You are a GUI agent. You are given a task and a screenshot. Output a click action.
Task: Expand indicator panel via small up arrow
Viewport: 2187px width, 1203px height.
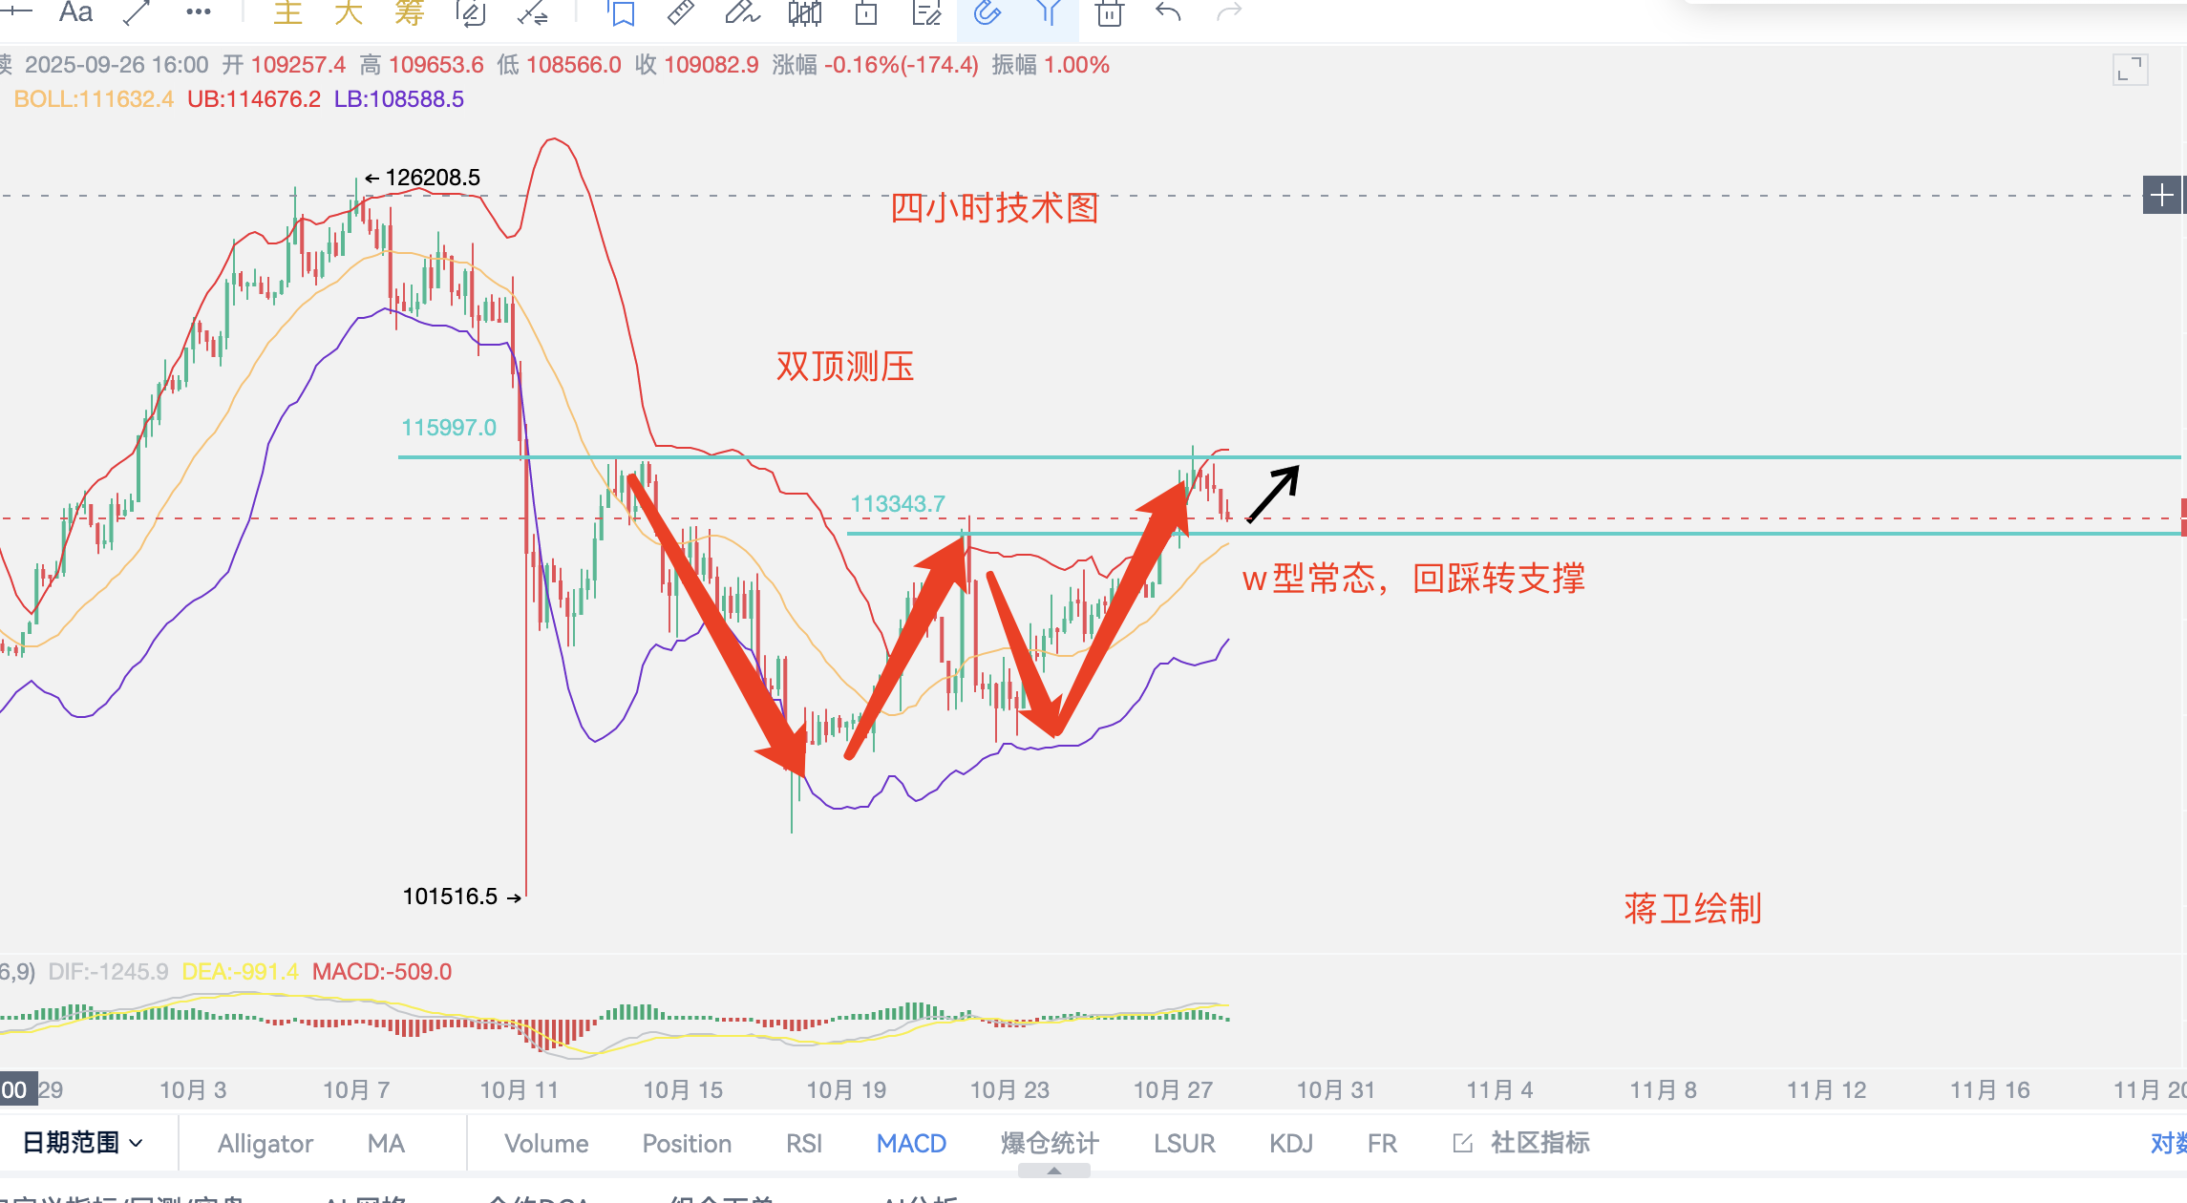(x=1053, y=1171)
